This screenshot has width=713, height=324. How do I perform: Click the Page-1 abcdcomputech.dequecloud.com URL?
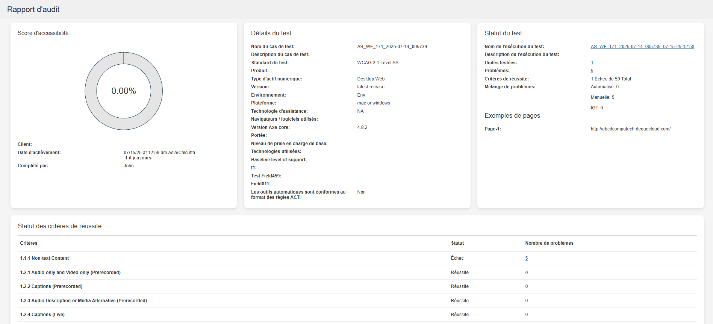pos(630,129)
